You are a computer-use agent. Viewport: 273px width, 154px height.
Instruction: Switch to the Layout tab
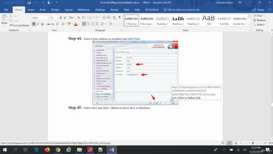[x=68, y=10]
